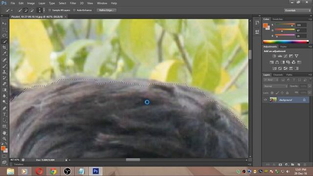Screen dimensions: 313x176
Task: Select the Rectangle shape tool
Action: point(4,126)
